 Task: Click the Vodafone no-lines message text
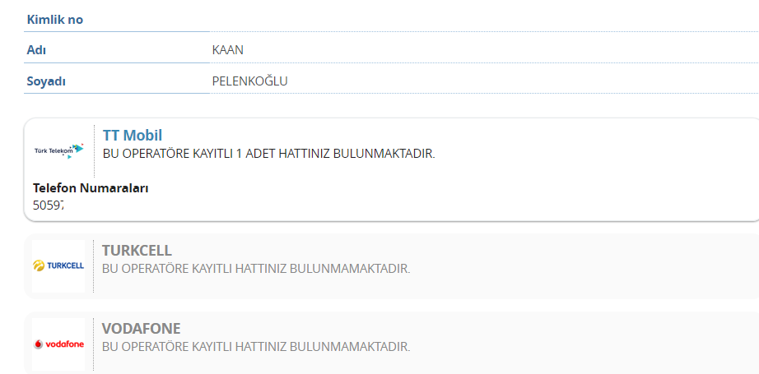click(256, 347)
